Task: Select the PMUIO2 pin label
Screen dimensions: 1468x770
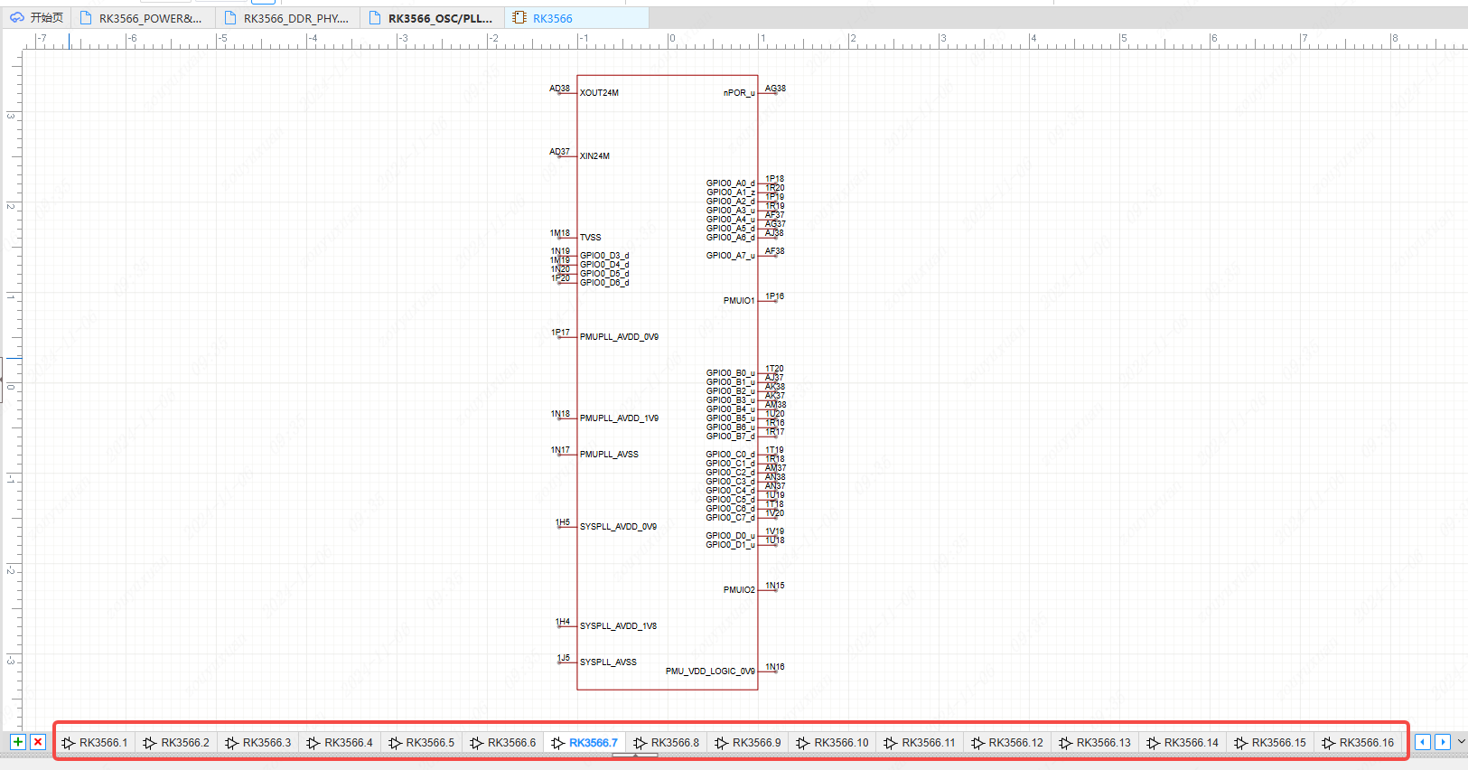Action: 739,590
